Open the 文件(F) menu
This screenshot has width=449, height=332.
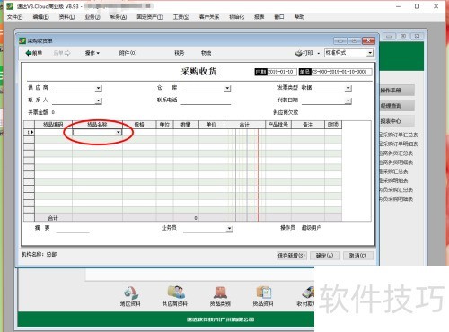(15, 17)
